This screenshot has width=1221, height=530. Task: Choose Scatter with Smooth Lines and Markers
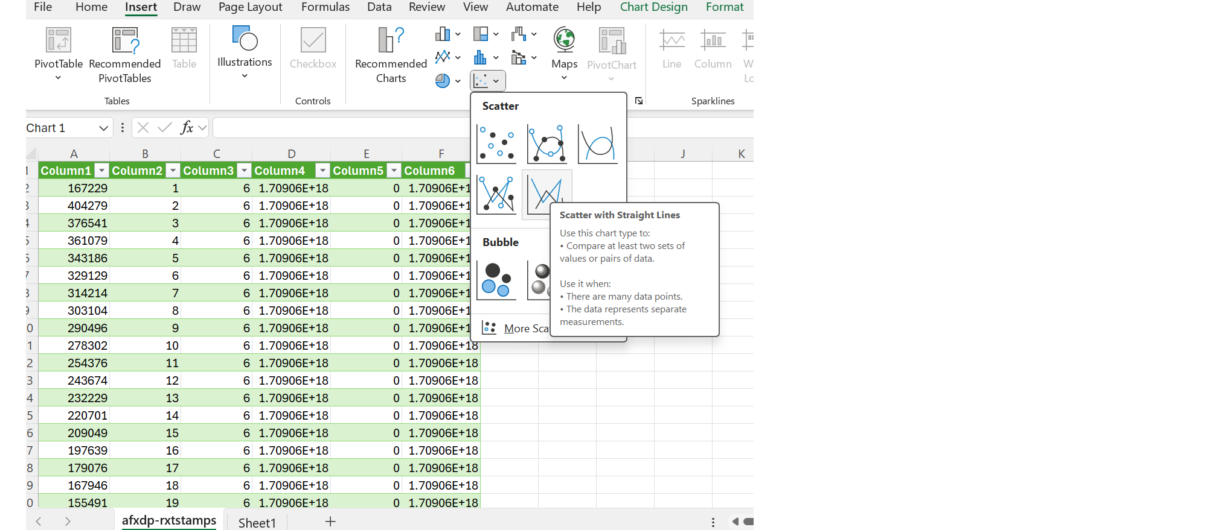click(546, 144)
